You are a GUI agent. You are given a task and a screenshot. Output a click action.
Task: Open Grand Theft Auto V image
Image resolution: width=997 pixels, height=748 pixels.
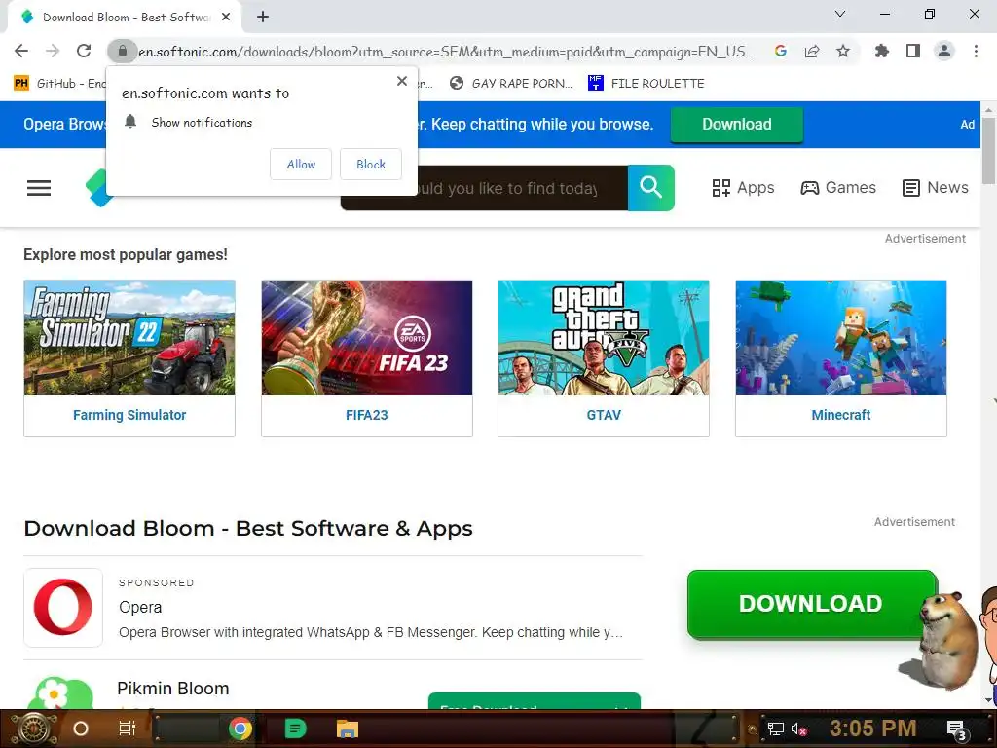pyautogui.click(x=604, y=338)
